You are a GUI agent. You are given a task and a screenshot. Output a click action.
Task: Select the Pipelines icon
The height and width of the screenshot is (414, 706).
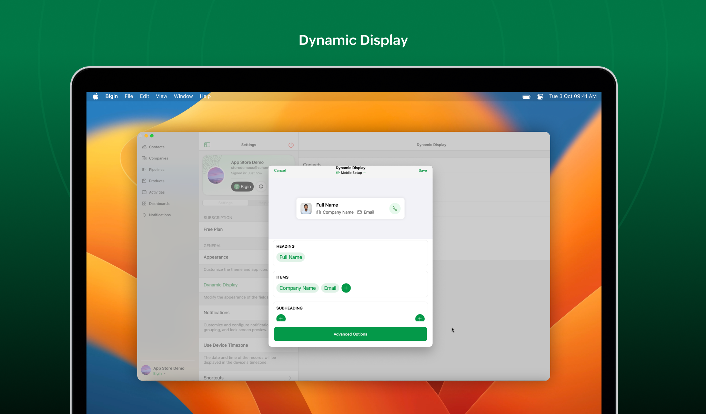coord(144,169)
